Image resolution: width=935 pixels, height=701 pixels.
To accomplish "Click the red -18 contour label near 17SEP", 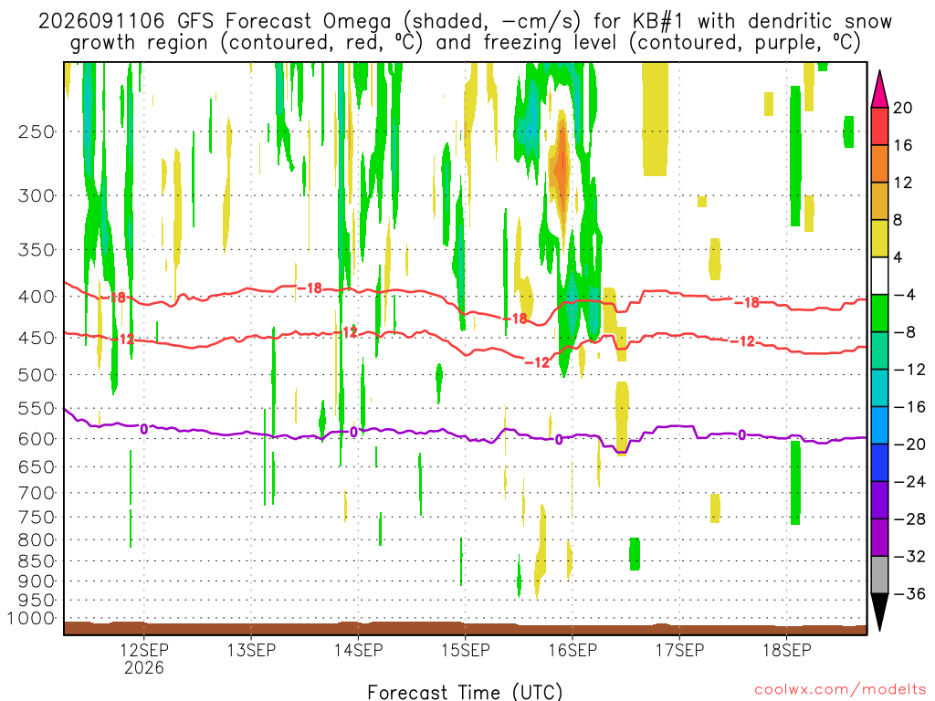I will (747, 303).
